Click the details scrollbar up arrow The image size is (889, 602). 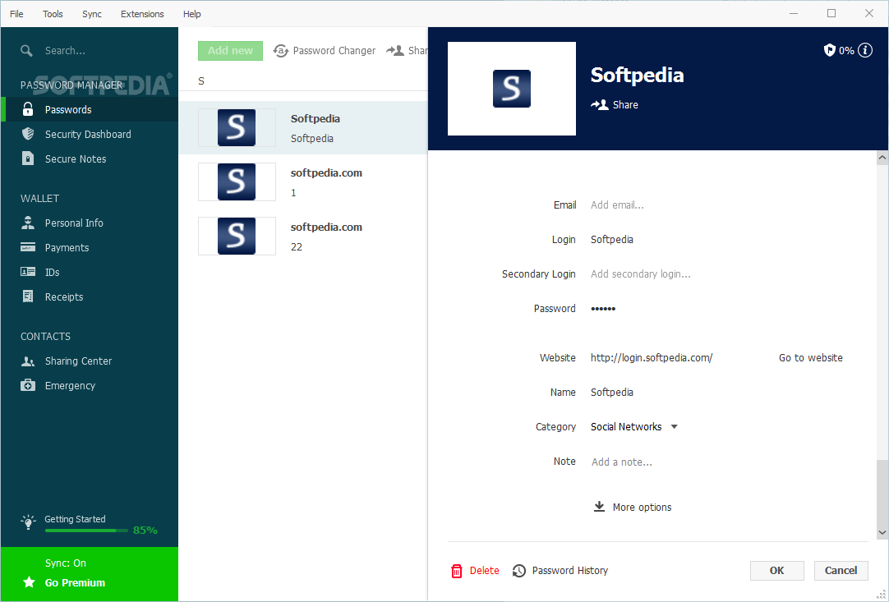coord(882,159)
